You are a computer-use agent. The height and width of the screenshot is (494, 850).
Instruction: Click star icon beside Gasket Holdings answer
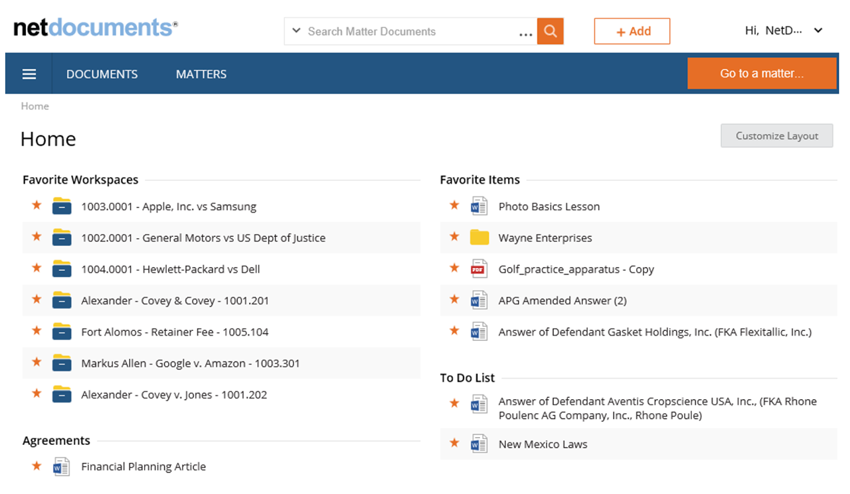coord(454,330)
